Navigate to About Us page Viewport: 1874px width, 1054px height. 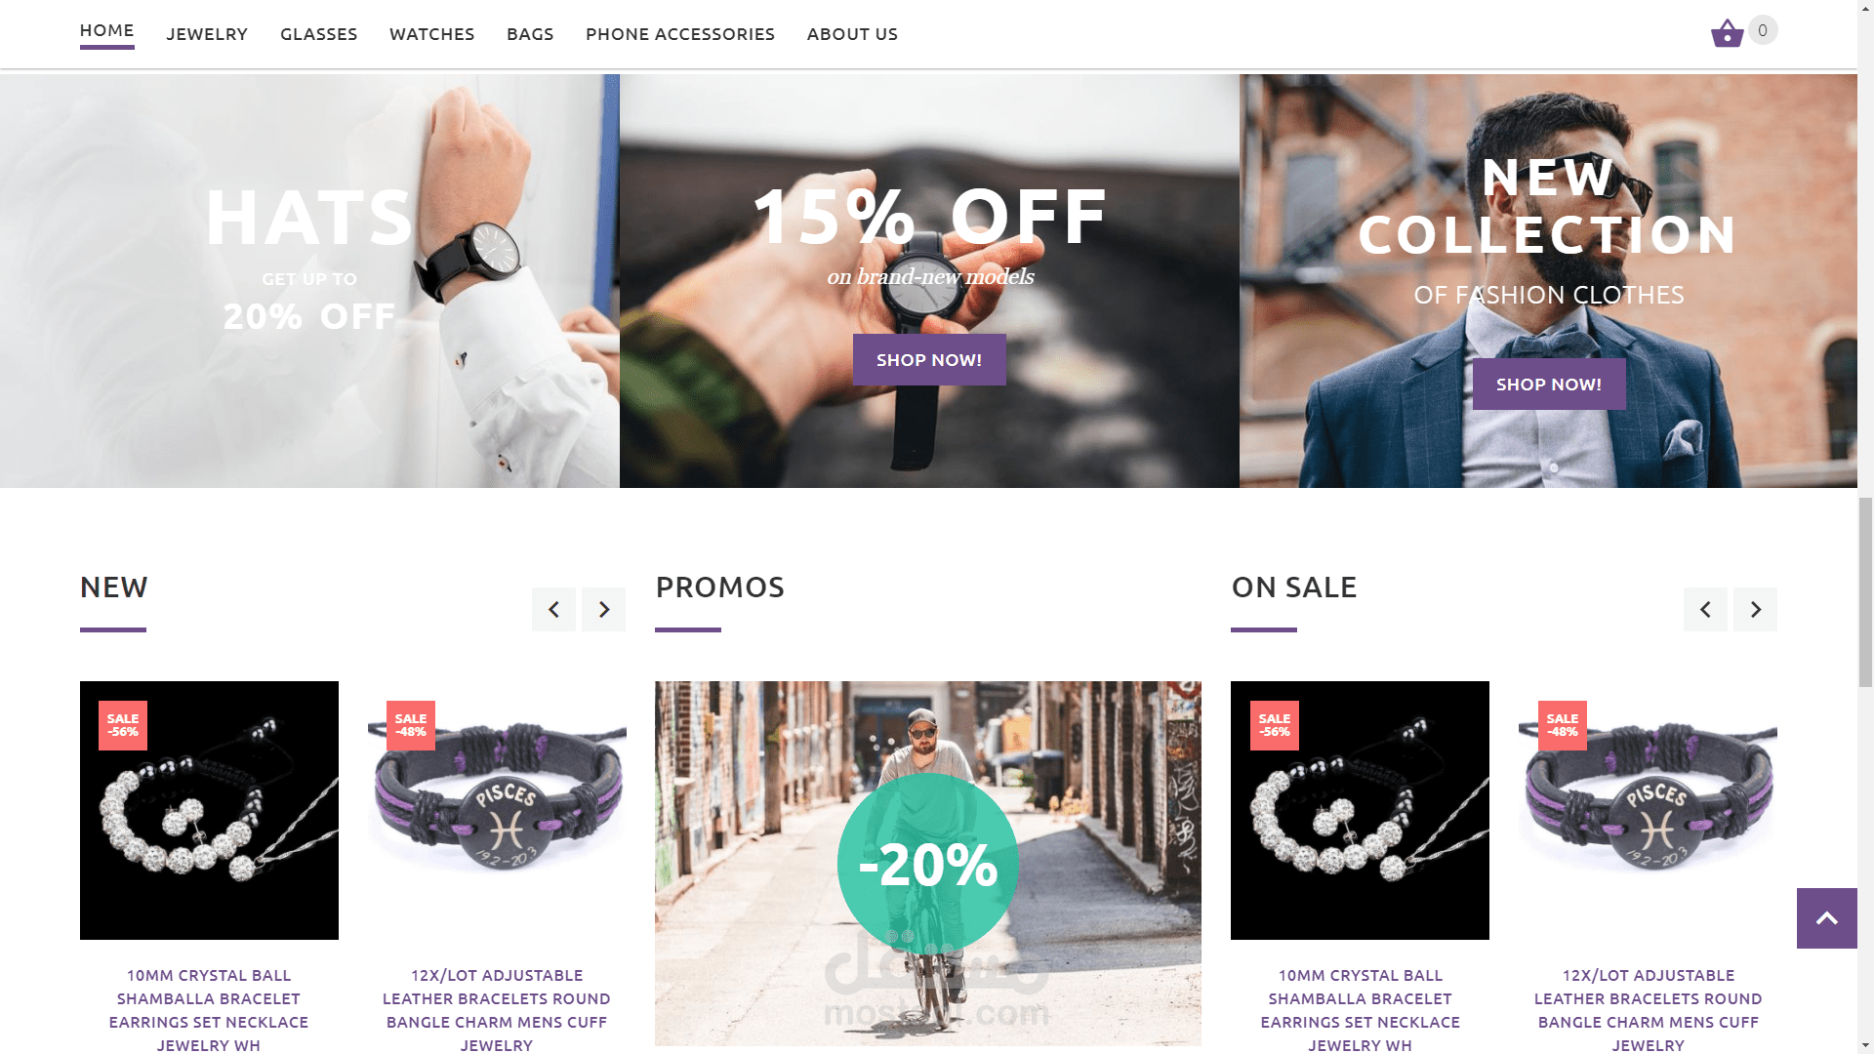(852, 34)
